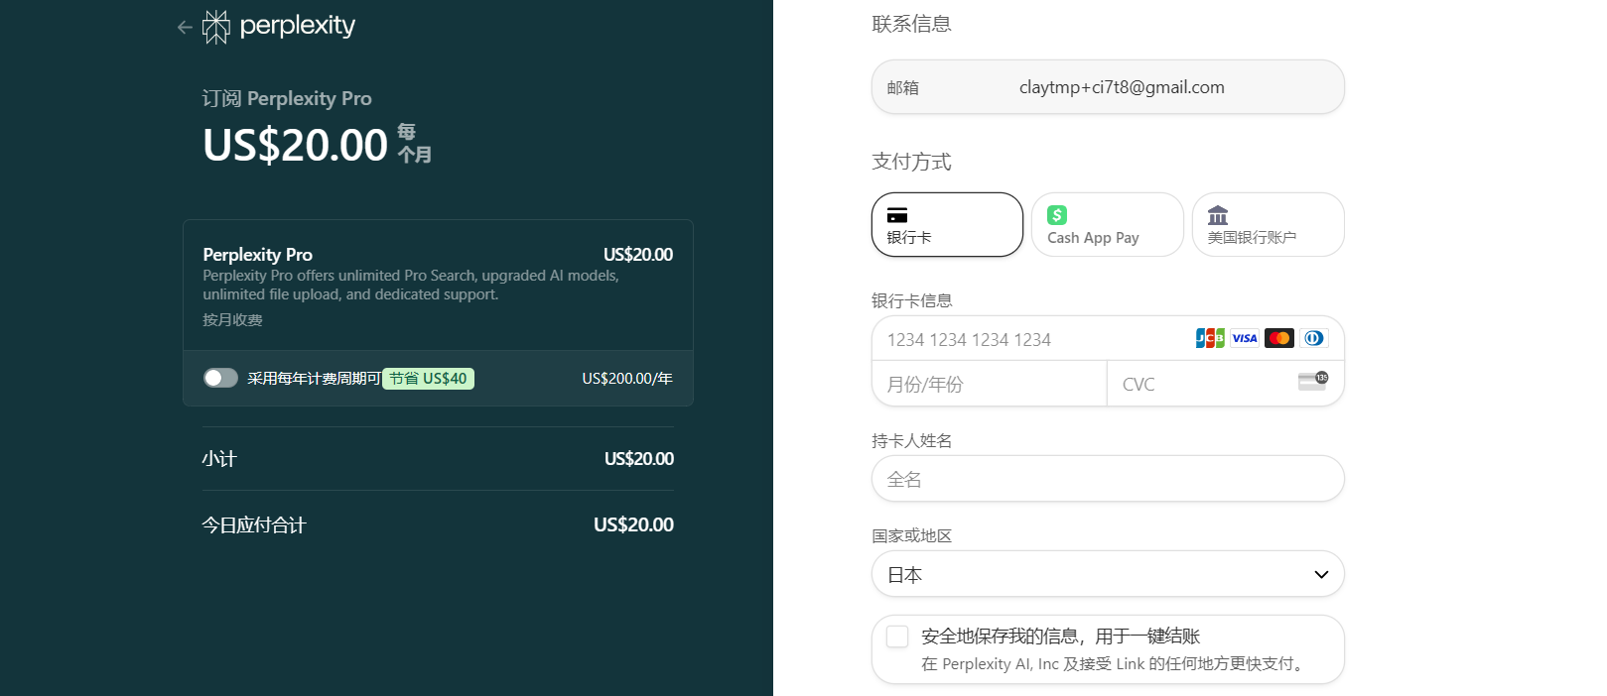Click the Visa card brand icon
Viewport: 1607px width, 696px height.
(x=1245, y=338)
